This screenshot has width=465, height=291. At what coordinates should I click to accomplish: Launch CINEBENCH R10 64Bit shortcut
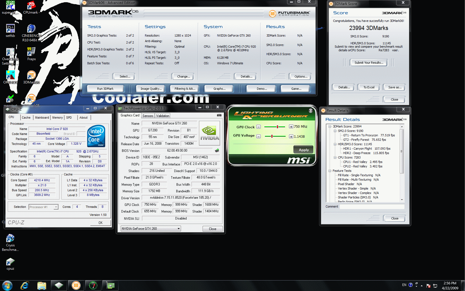click(x=31, y=33)
